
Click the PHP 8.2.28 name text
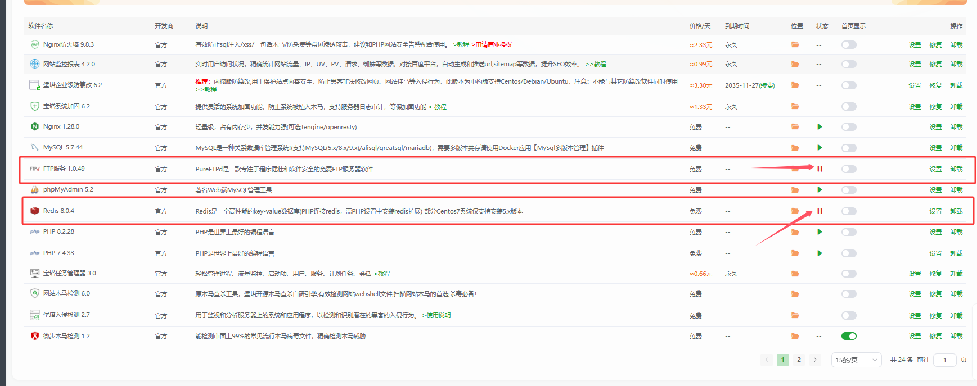(58, 231)
